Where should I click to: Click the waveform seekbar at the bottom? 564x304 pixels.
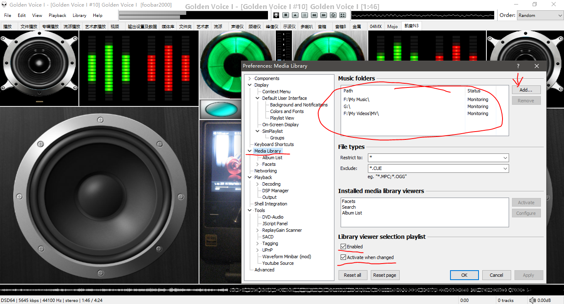[x=282, y=290]
